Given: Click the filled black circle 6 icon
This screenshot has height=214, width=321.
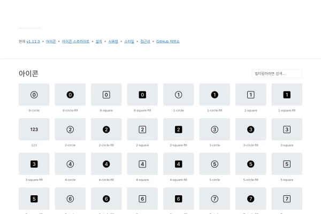Looking at the screenshot, I should click(106, 198).
